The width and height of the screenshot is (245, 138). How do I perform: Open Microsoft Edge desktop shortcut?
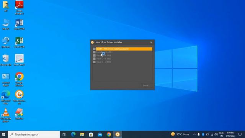(x=6, y=97)
